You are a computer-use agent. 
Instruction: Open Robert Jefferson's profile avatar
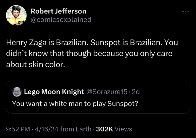coord(16,15)
